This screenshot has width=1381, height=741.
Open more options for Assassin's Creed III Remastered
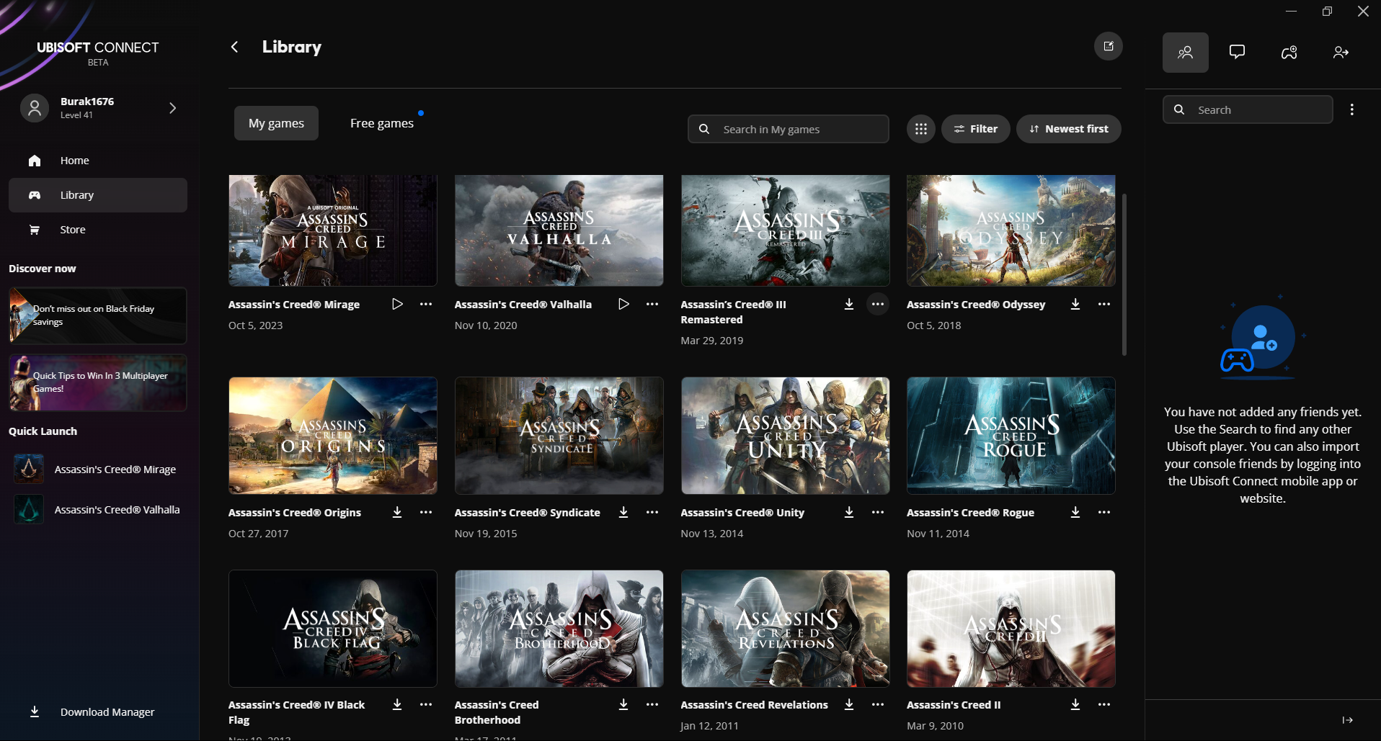pos(878,304)
